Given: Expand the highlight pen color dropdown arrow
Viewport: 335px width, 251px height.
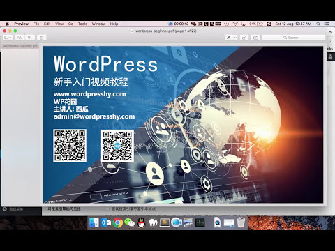Looking at the screenshot, I should point(235,38).
